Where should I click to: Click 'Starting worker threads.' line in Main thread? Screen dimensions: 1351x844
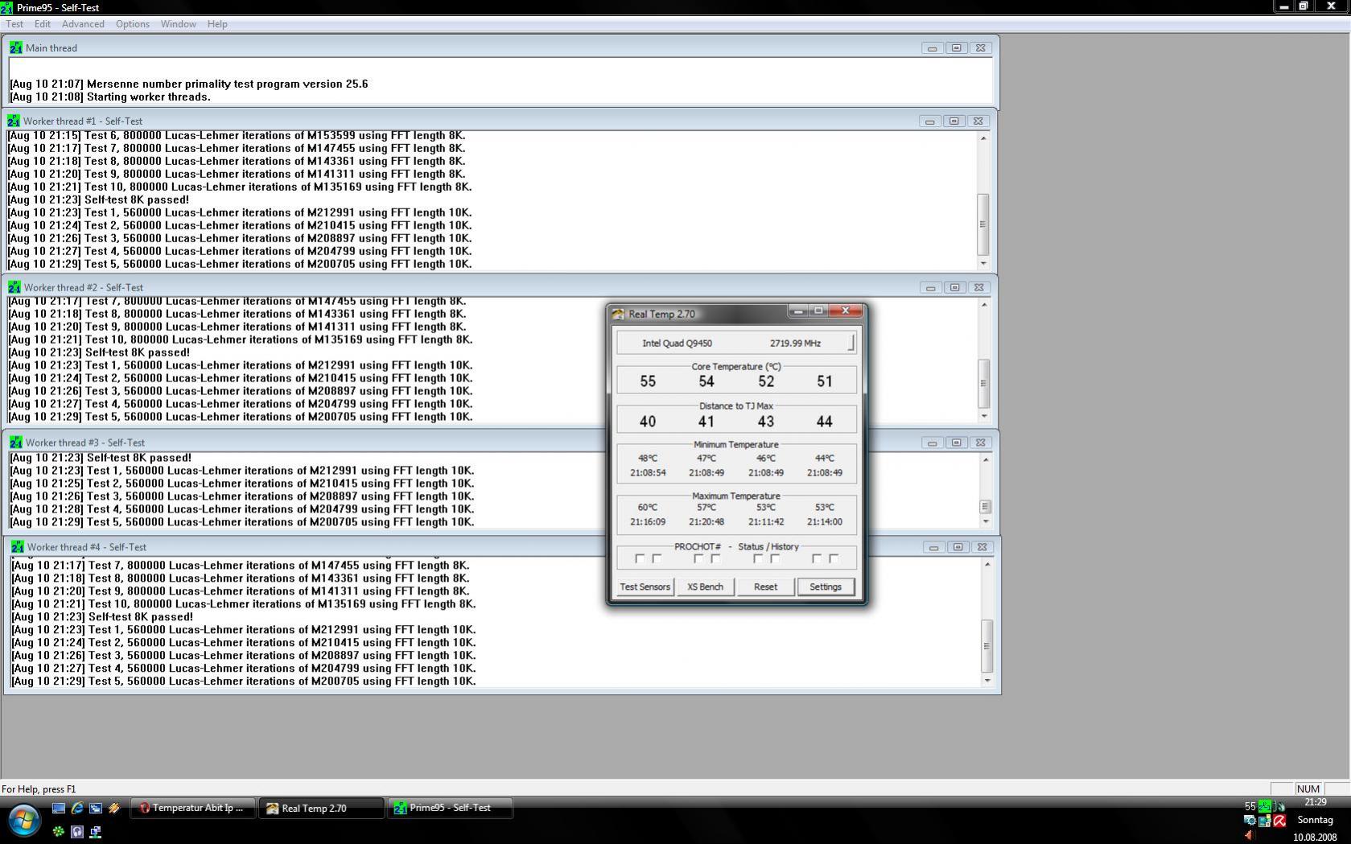tap(149, 97)
